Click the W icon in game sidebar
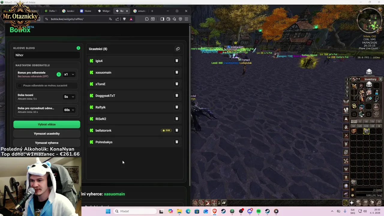This screenshot has width=384, height=216. [x=346, y=169]
